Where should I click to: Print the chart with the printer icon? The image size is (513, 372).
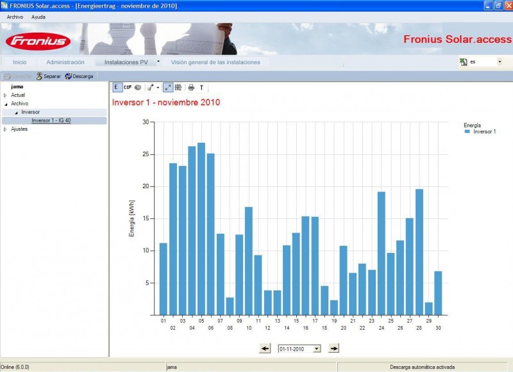click(x=191, y=88)
